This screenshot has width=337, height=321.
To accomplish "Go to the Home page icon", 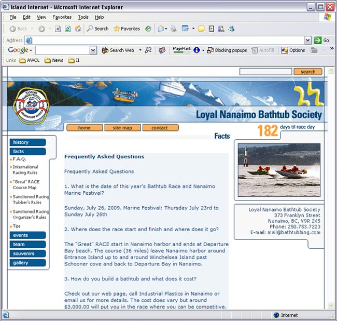I will coord(78,29).
